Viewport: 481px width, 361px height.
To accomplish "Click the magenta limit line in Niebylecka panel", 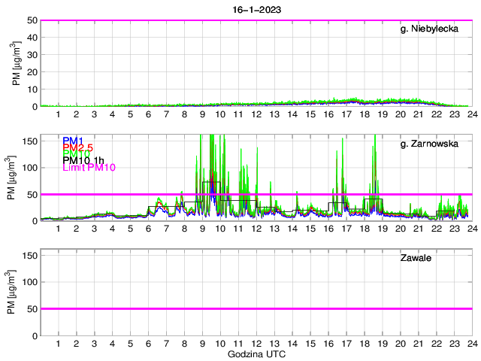I will pyautogui.click(x=256, y=21).
